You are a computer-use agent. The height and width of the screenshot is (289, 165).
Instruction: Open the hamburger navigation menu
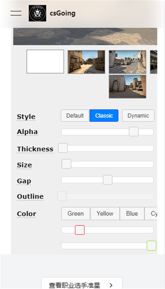[x=16, y=13]
